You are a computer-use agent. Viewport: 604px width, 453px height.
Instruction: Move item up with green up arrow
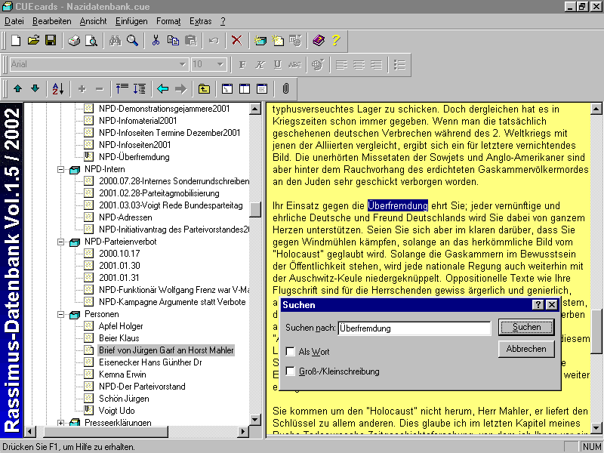[17, 89]
